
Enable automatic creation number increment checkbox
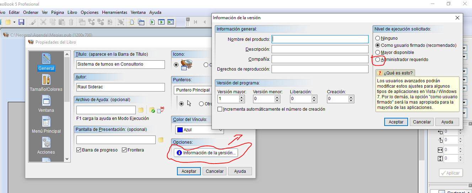click(220, 109)
